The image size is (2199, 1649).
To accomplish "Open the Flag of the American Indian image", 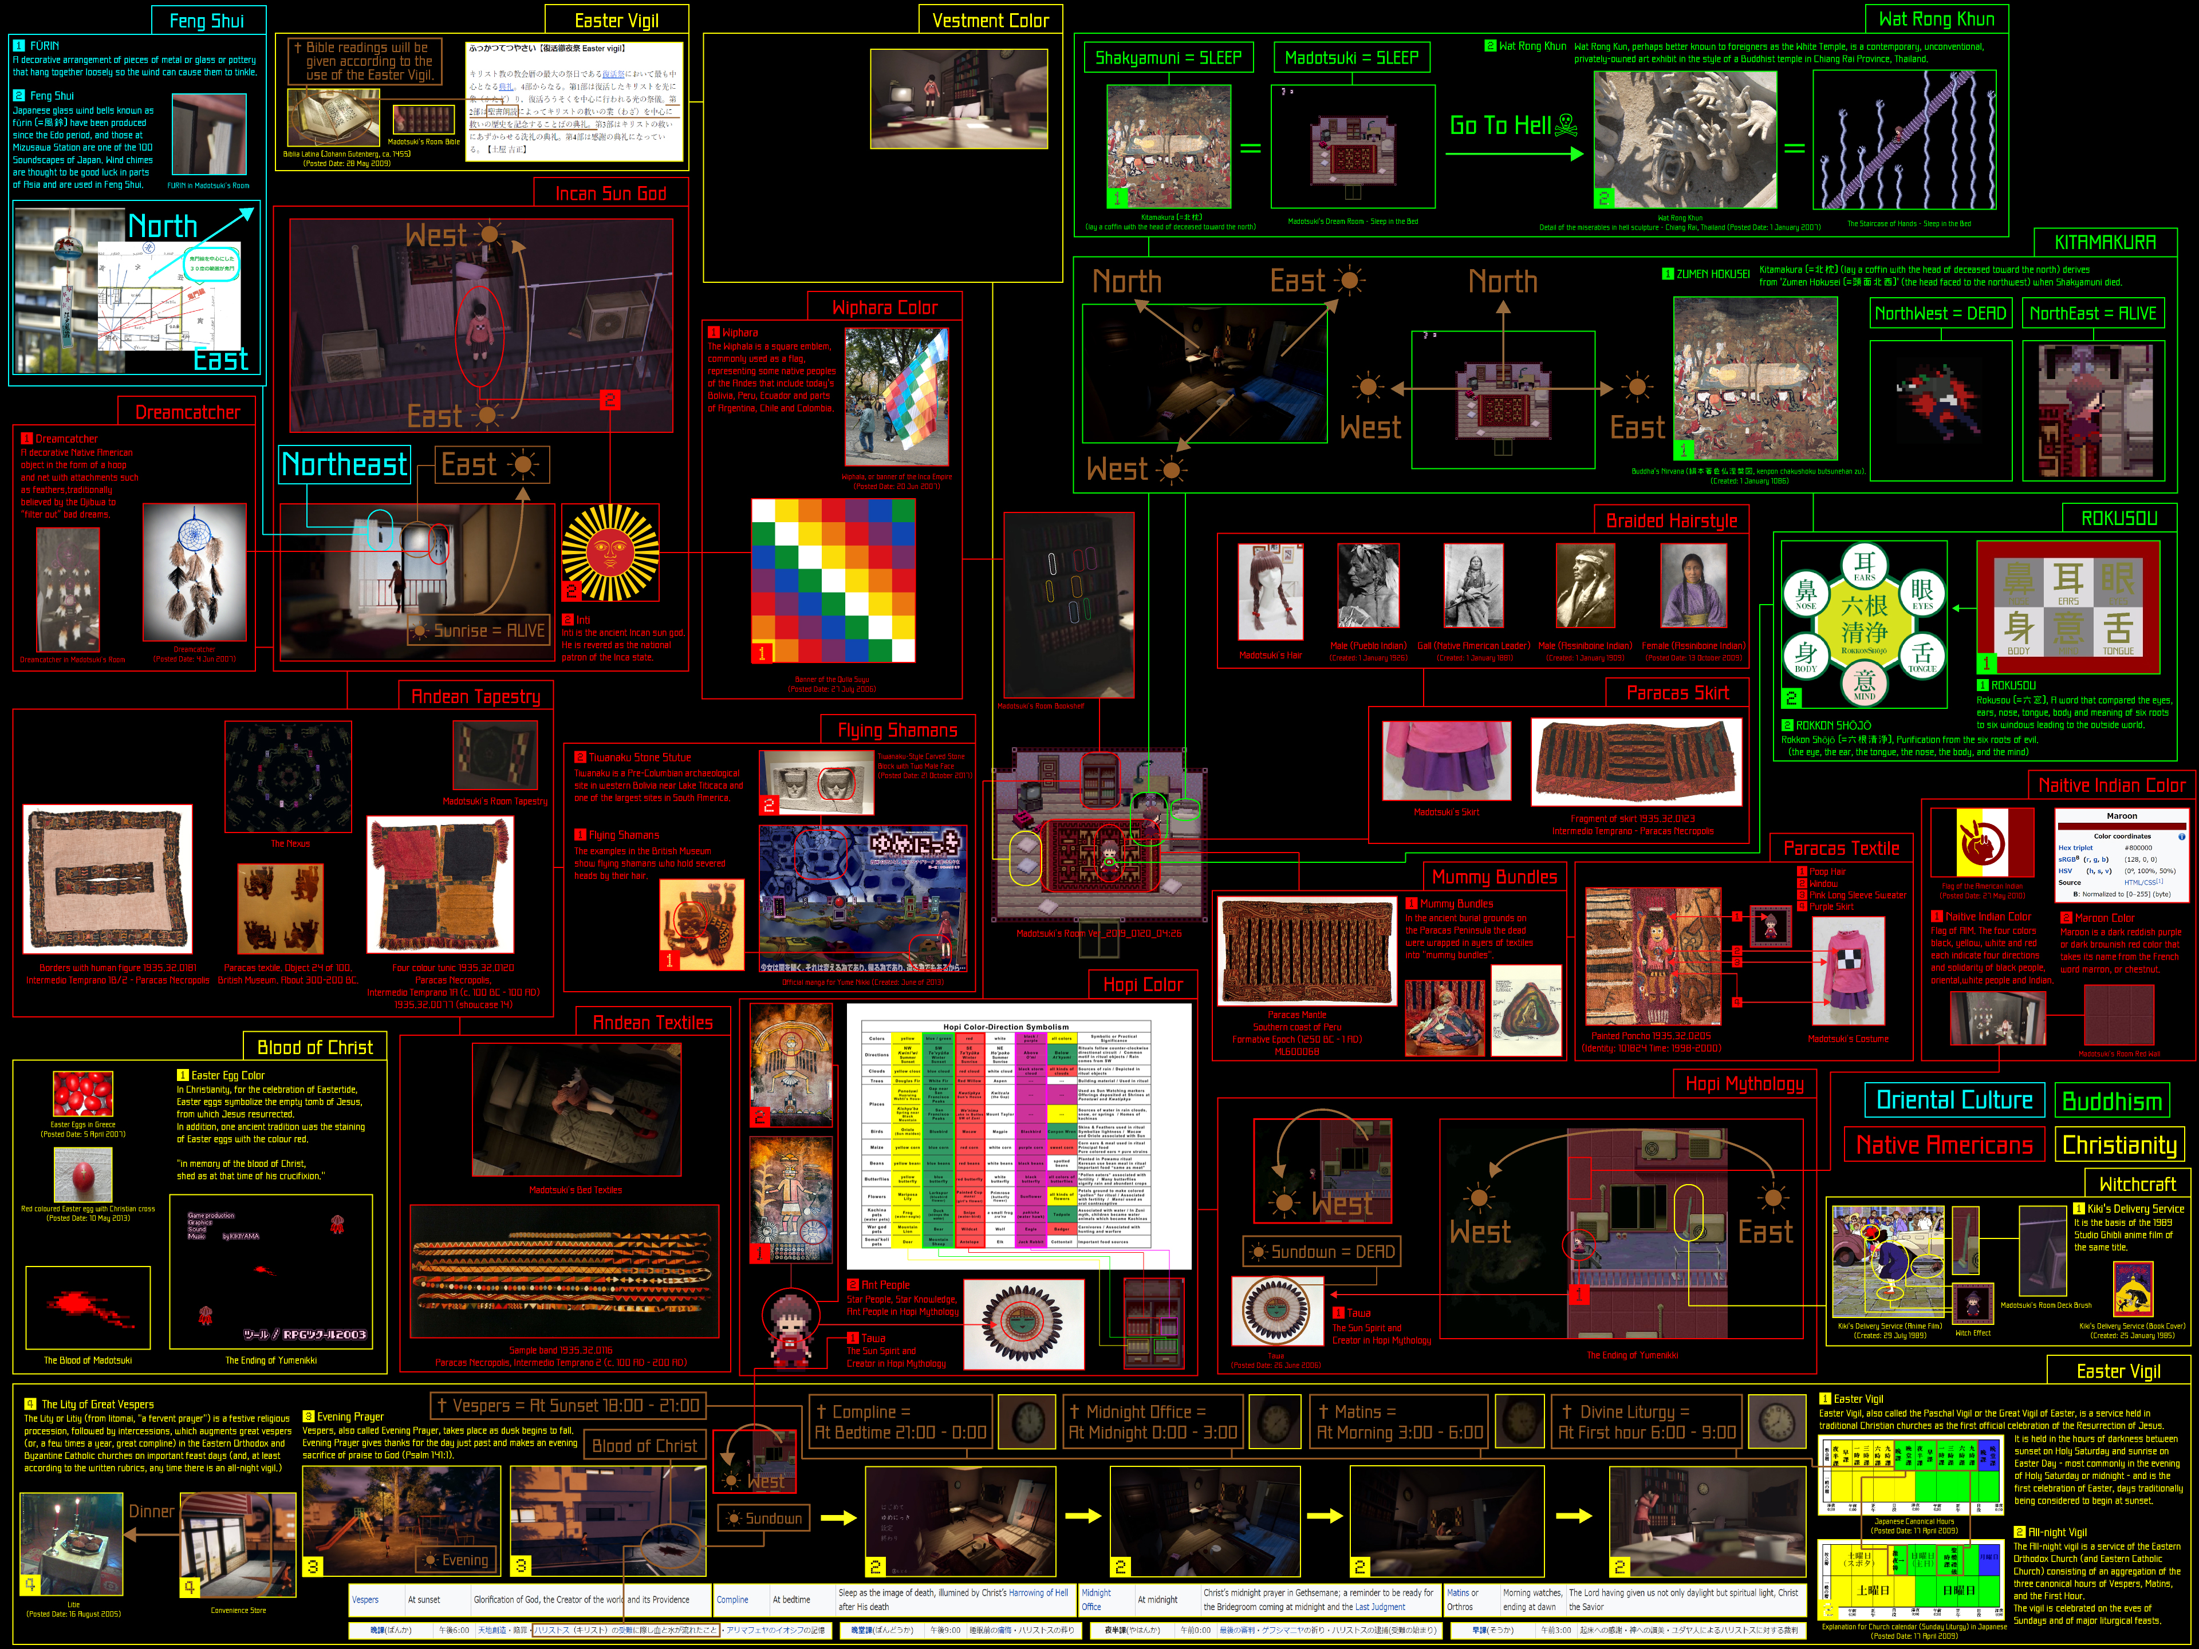I will (x=1983, y=842).
